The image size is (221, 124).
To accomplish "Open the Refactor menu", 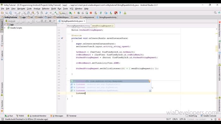I will [x=46, y=8].
